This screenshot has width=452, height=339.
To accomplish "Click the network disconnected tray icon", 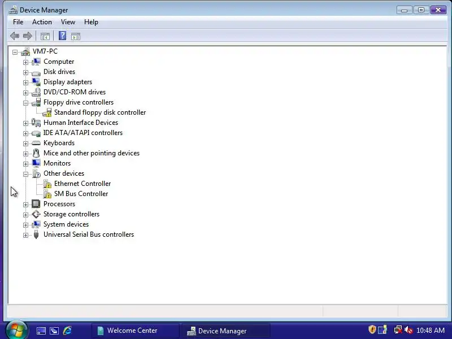I will tap(398, 330).
